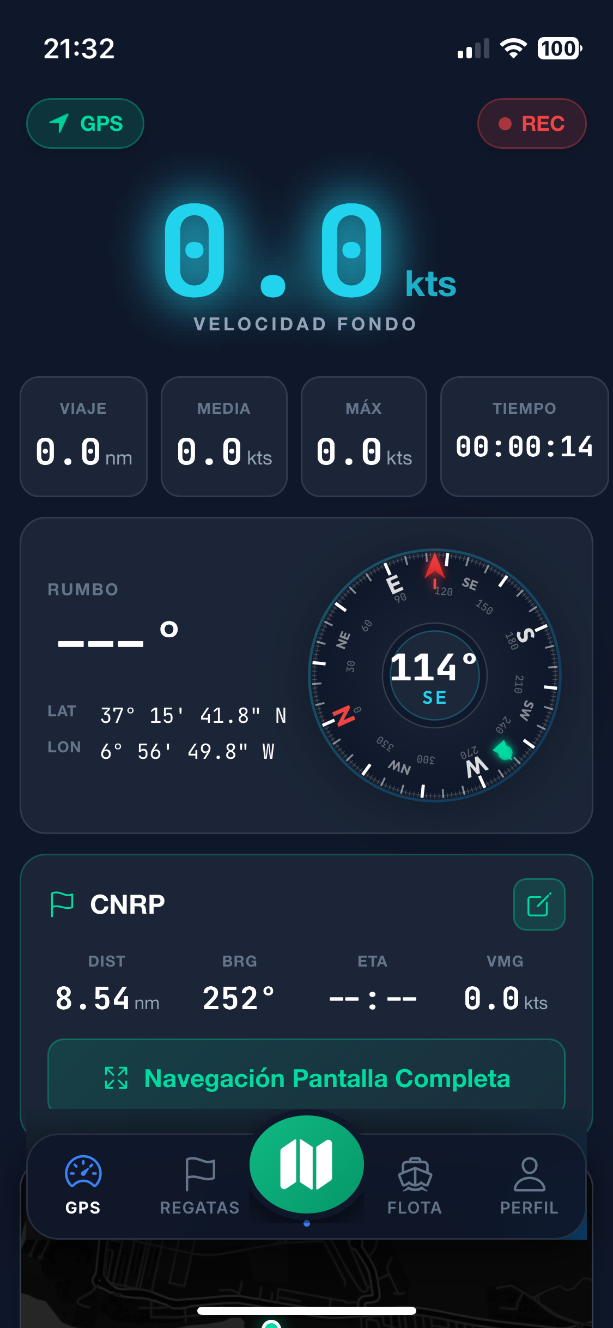Toggle the REC recording button

532,124
